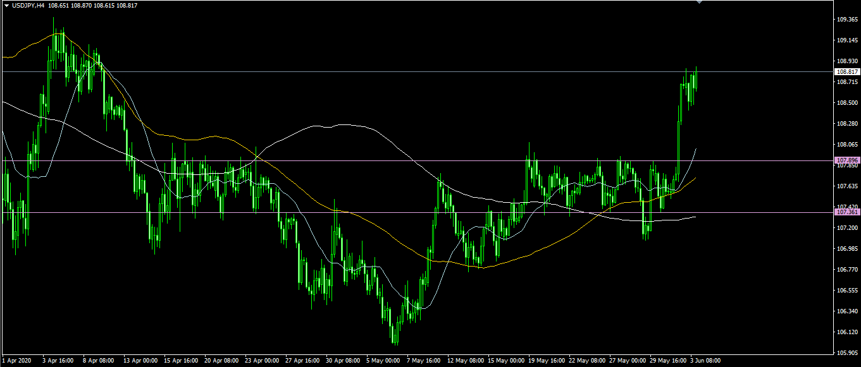Click the 3 Jun 08:00 time label
861x367 pixels.
[705, 361]
